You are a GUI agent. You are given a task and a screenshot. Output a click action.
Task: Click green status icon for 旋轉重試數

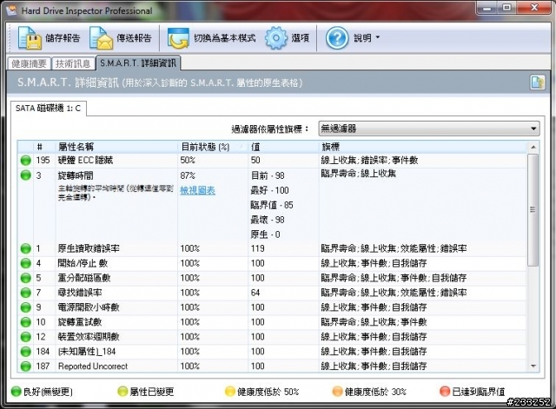25,322
